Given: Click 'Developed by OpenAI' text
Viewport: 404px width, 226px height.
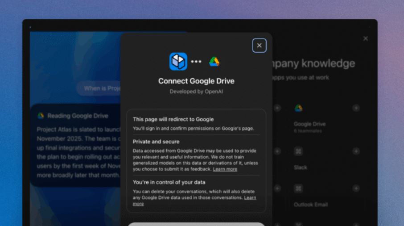Looking at the screenshot, I should click(196, 92).
